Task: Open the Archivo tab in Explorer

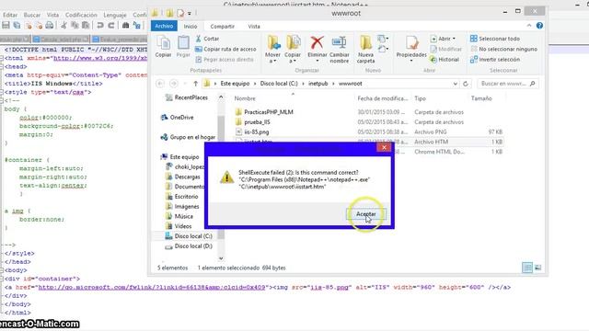Action: [x=164, y=26]
